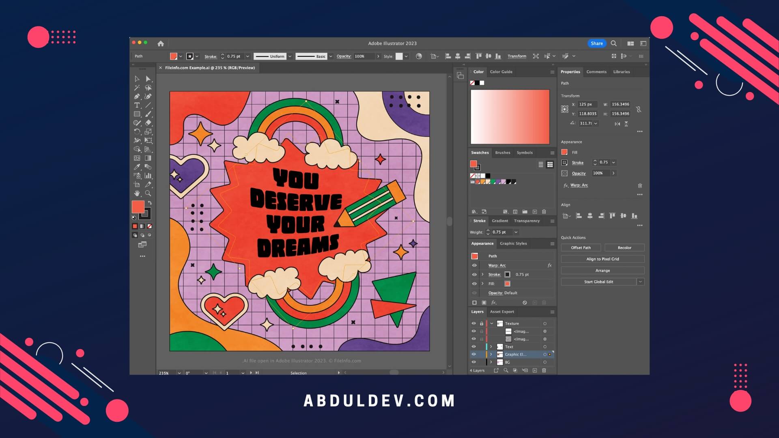This screenshot has height=438, width=779.
Task: Click the Align to Pixel Grid button
Action: 603,259
